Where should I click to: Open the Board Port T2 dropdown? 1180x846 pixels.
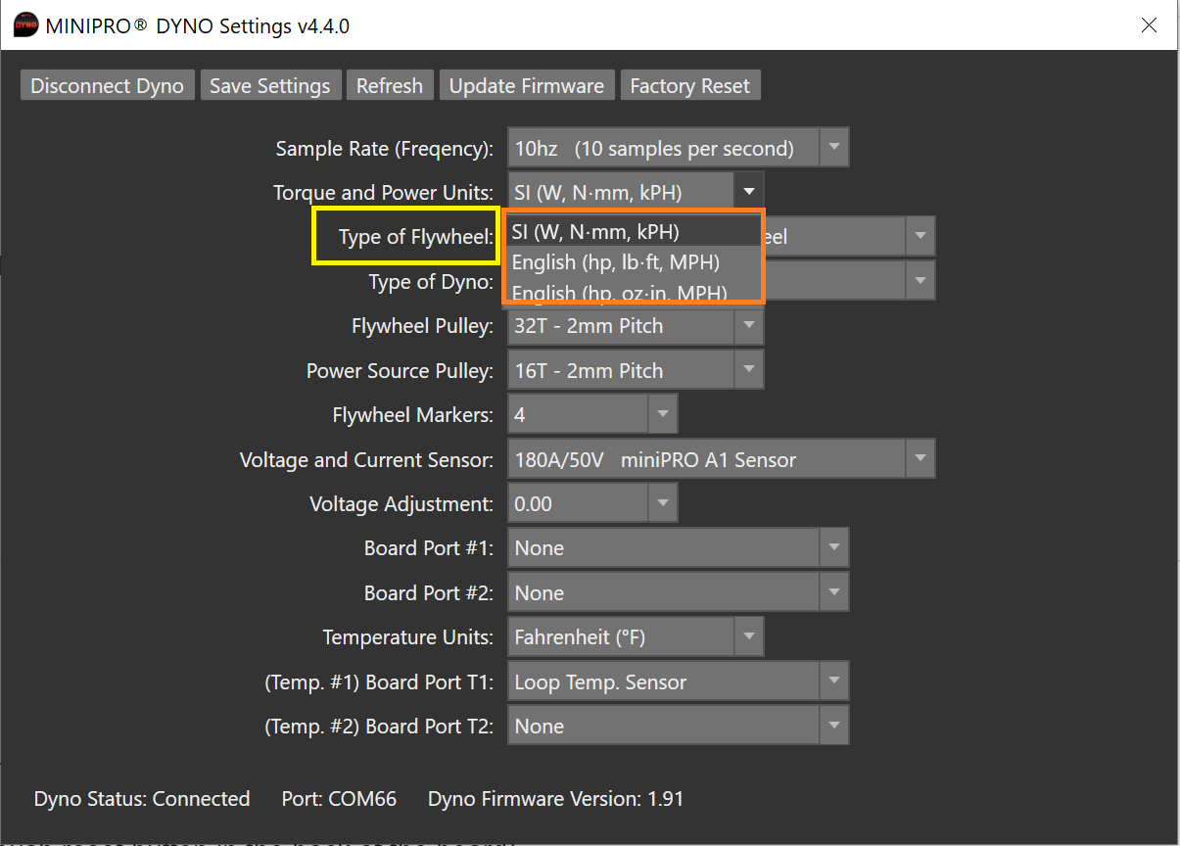coord(678,727)
